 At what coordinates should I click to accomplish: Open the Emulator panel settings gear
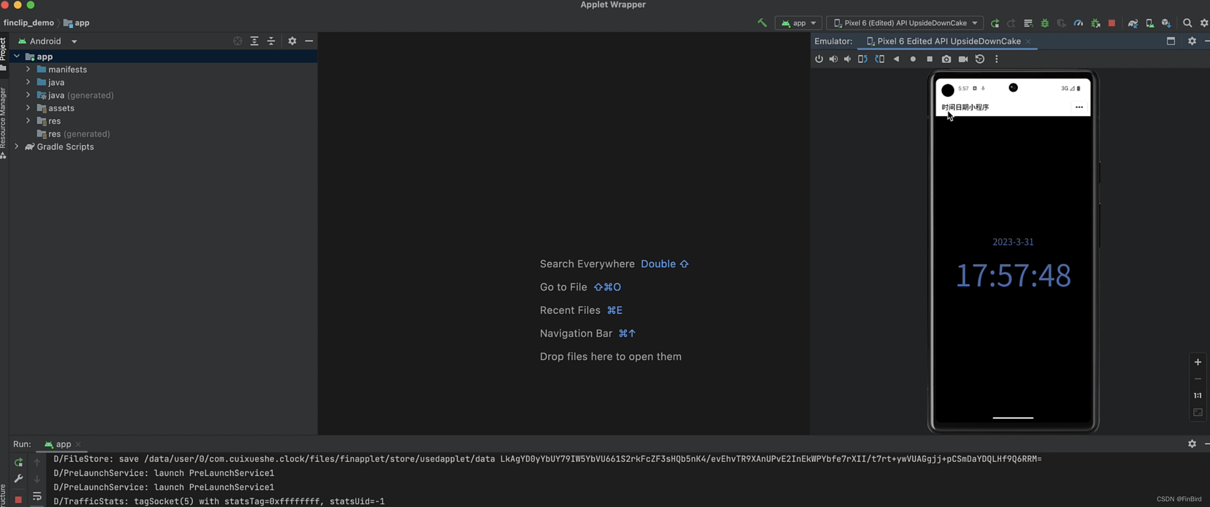pyautogui.click(x=1192, y=41)
